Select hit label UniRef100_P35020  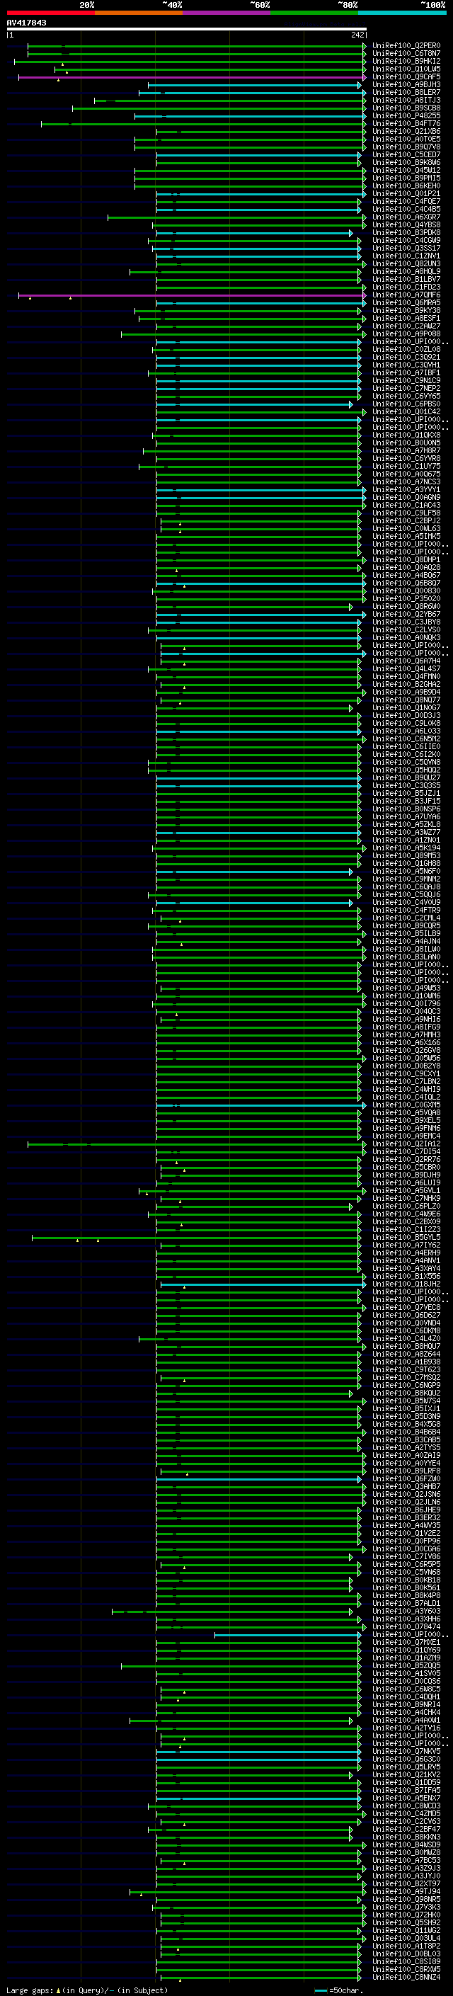(x=406, y=598)
